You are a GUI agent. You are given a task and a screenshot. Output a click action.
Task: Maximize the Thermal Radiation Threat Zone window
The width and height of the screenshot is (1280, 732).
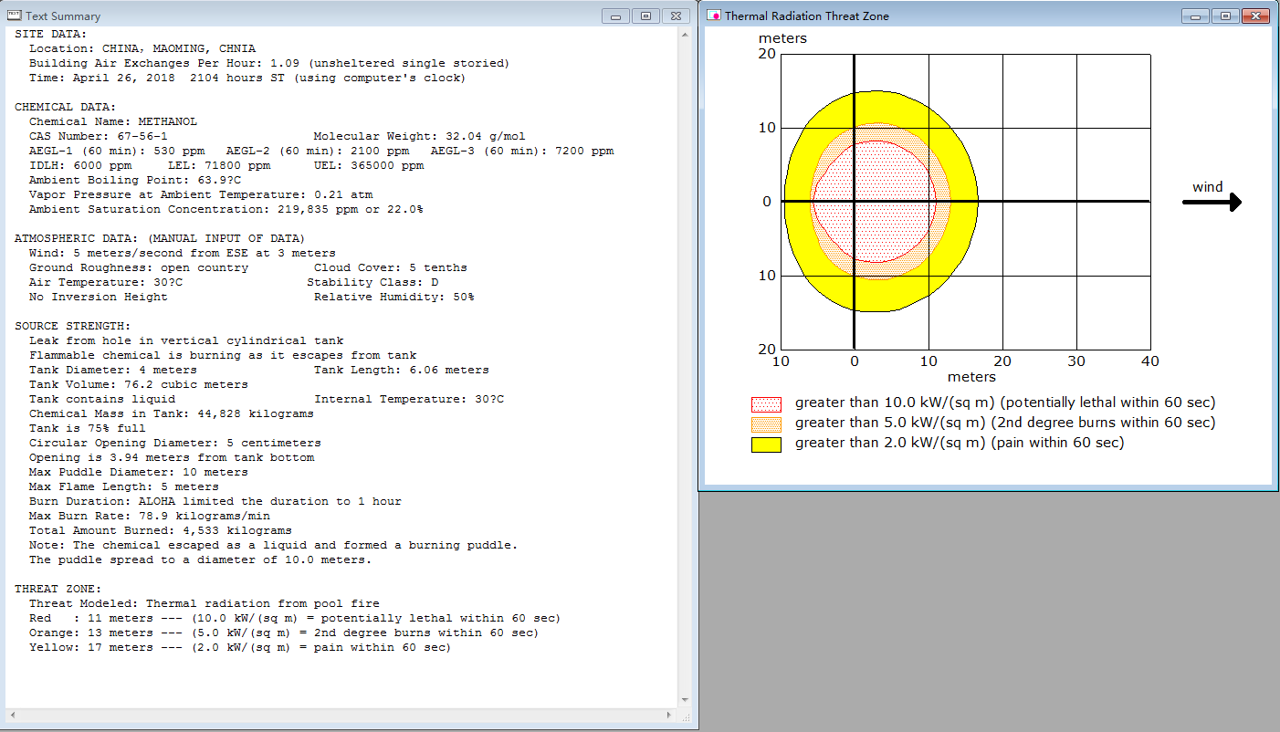pyautogui.click(x=1224, y=16)
